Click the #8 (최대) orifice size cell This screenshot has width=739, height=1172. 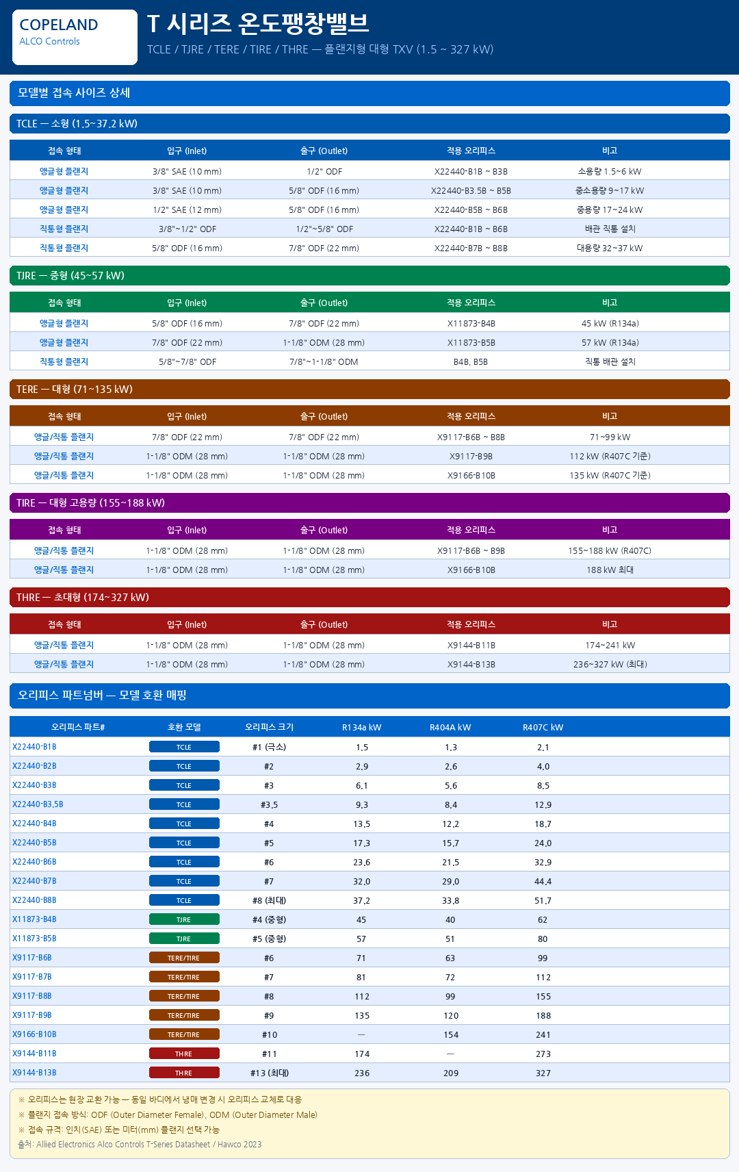270,900
